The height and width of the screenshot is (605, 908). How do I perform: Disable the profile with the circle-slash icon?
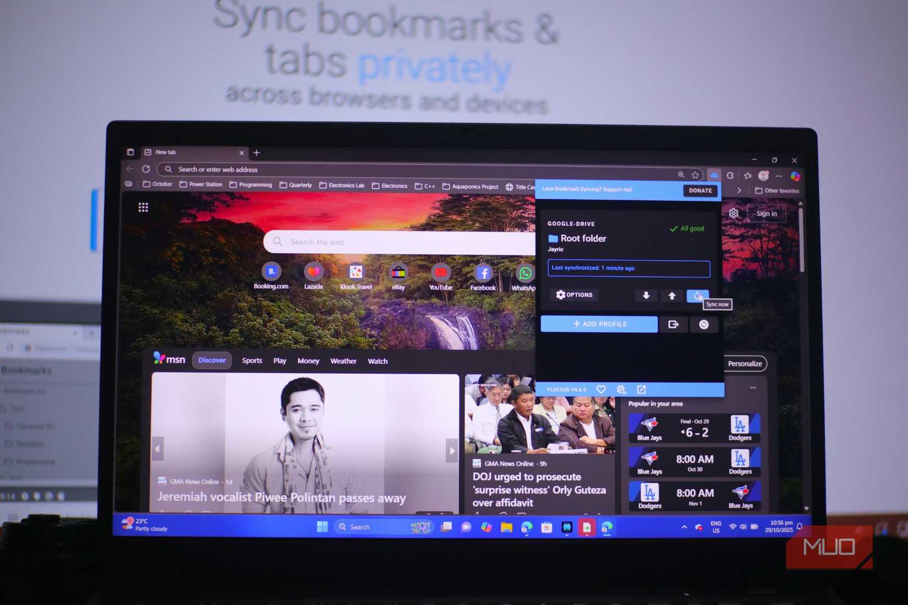(x=704, y=324)
